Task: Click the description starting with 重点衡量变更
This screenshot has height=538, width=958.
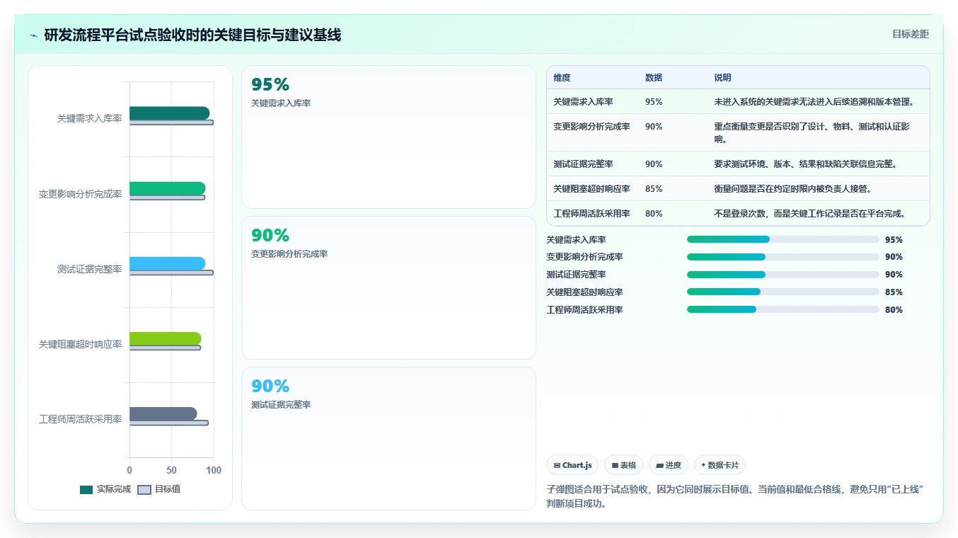Action: [812, 132]
